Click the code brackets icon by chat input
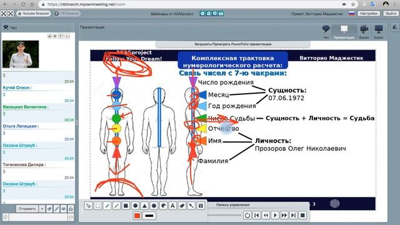400x225 pixels. click(71, 217)
